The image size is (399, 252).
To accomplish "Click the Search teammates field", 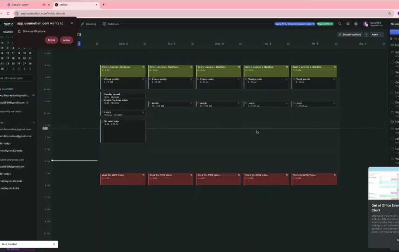I will (16, 78).
